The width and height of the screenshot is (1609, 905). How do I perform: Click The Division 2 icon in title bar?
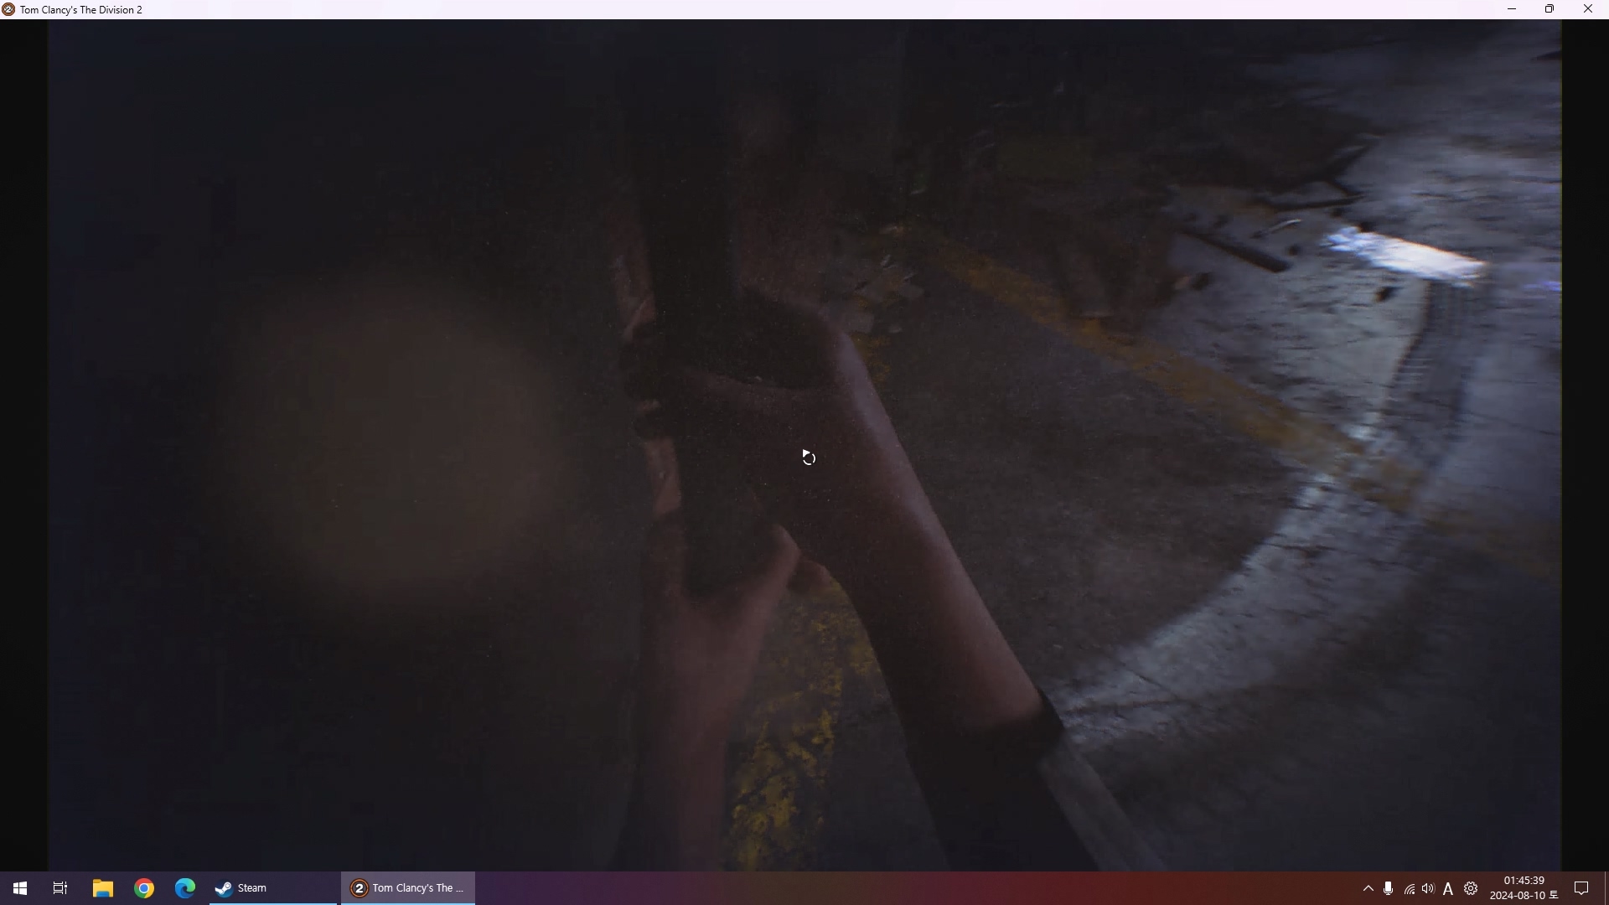(x=8, y=9)
